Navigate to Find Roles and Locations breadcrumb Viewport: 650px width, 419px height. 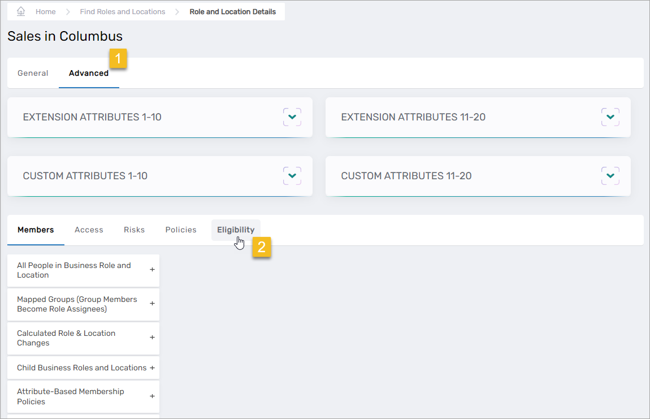click(123, 11)
